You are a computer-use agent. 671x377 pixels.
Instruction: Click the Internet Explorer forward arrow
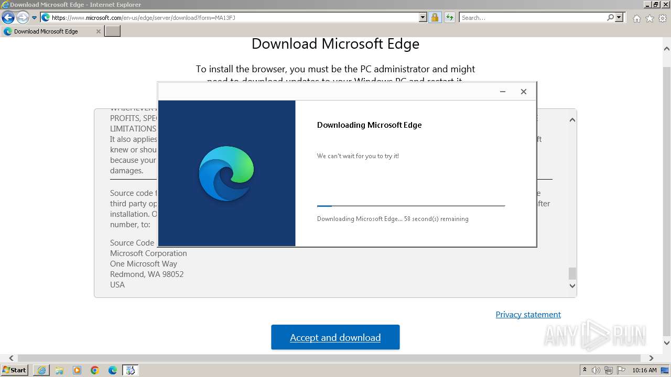coord(23,18)
